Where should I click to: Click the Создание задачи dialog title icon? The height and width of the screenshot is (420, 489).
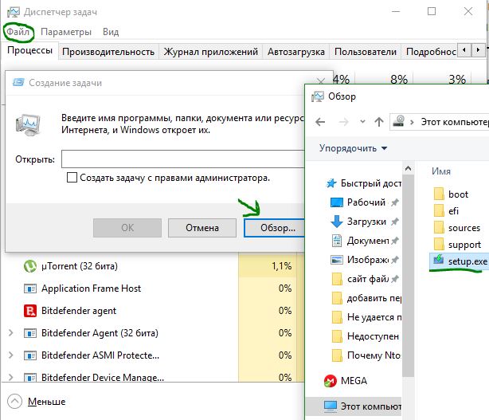(x=18, y=82)
